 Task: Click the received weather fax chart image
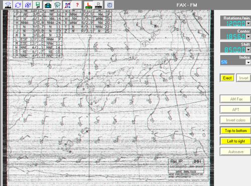coord(108,98)
